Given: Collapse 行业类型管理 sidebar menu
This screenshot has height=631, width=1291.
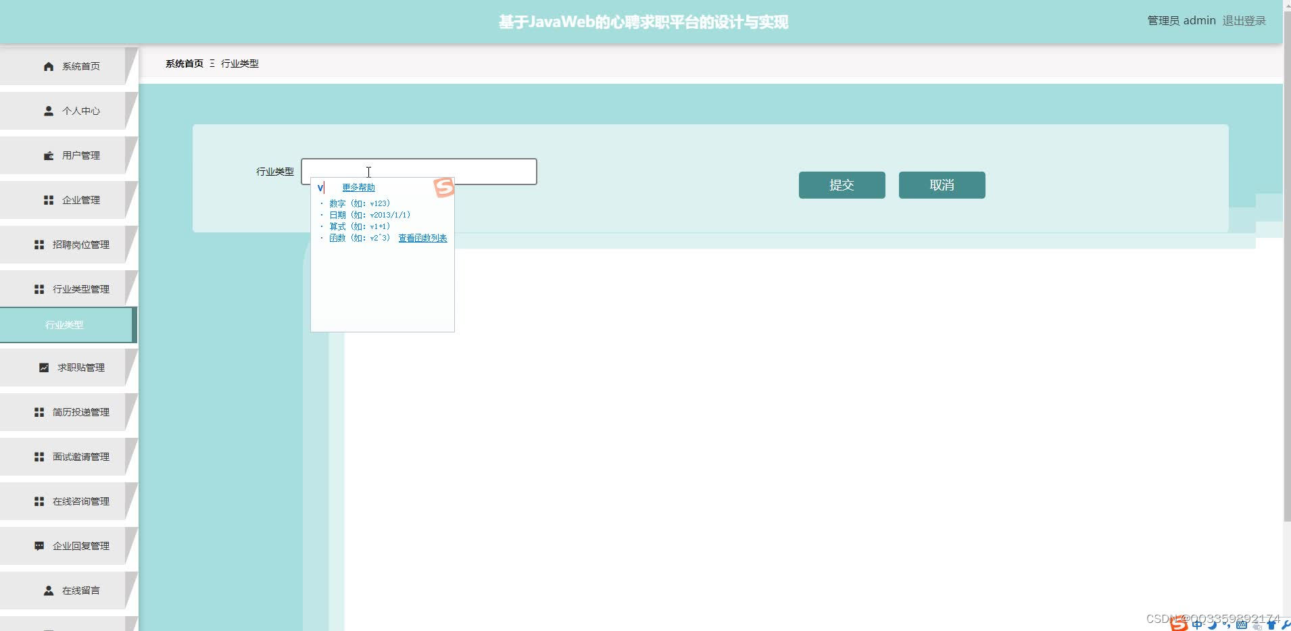Looking at the screenshot, I should [69, 289].
